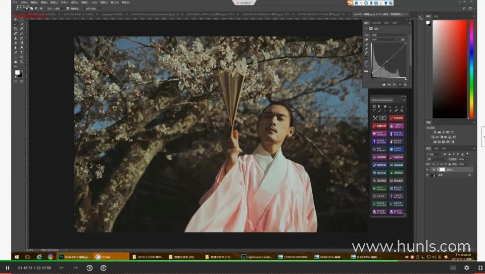Click the Select and Mask button
This screenshot has width=485, height=274.
click(91, 9)
